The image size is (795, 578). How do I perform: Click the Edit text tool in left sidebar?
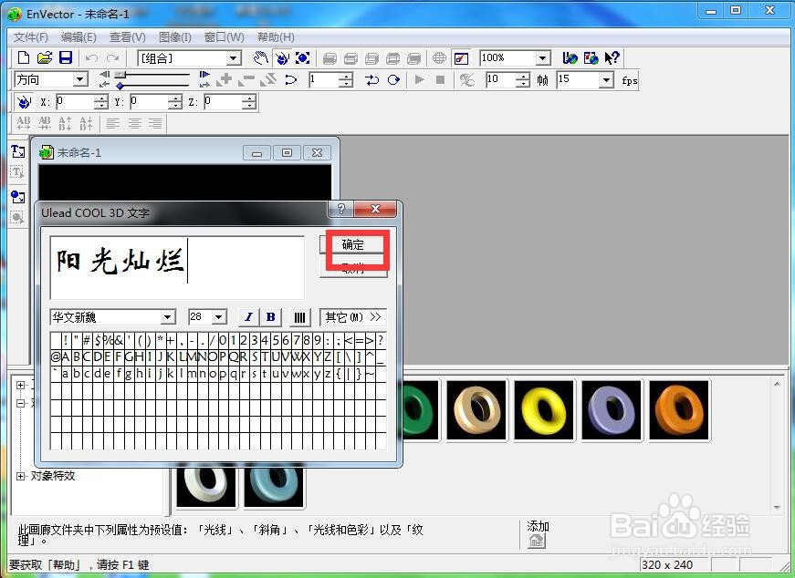point(17,172)
